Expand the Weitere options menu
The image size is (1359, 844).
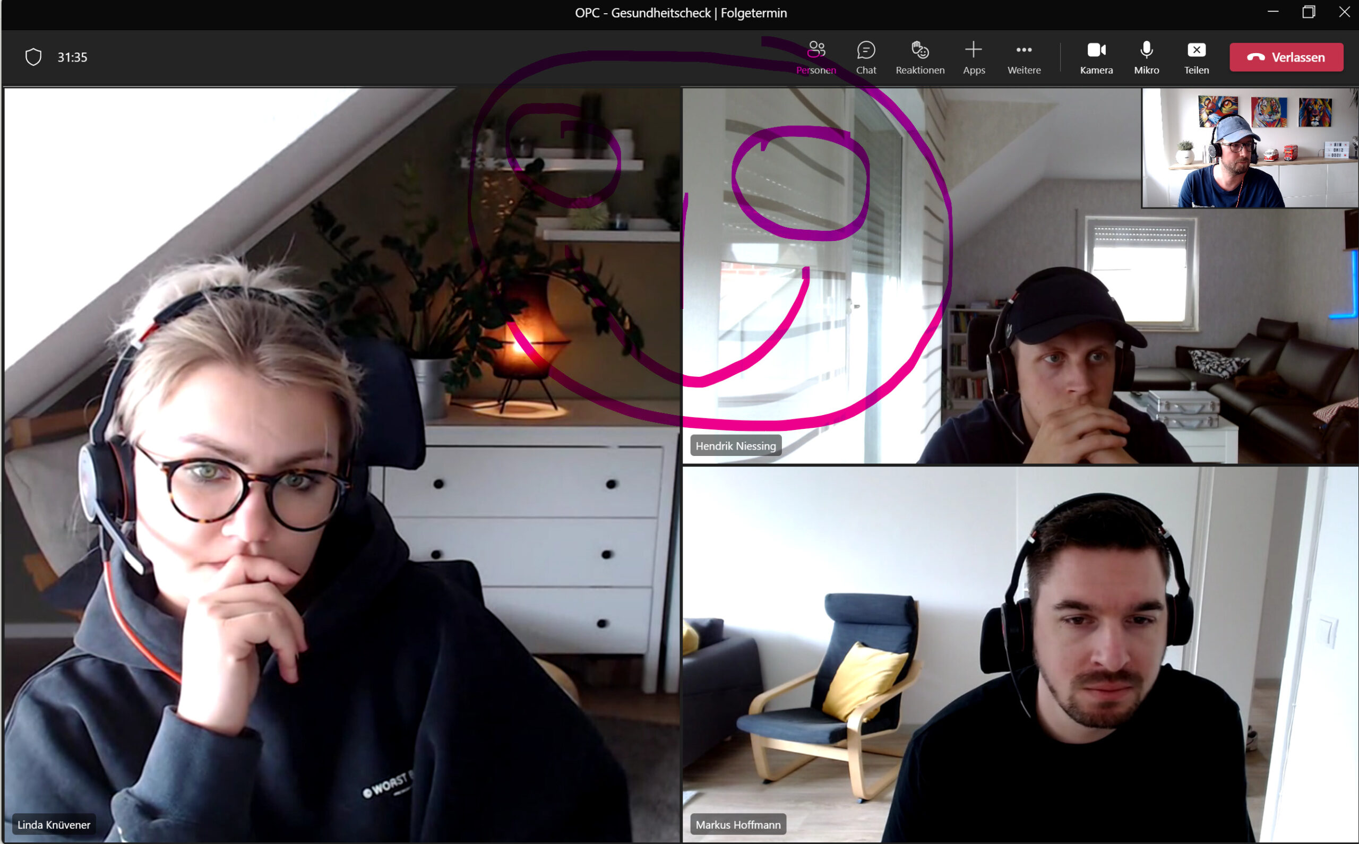click(x=1023, y=57)
